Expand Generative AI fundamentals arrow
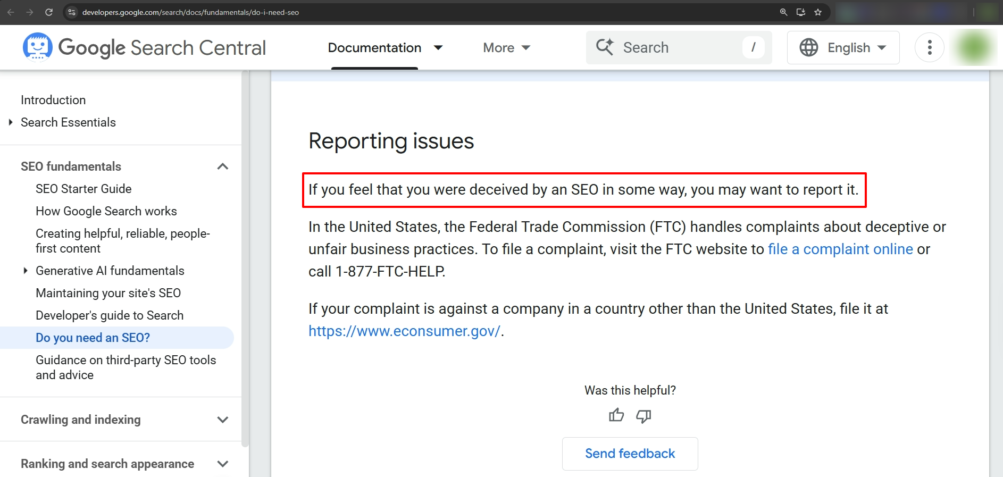Image resolution: width=1003 pixels, height=477 pixels. coord(26,271)
